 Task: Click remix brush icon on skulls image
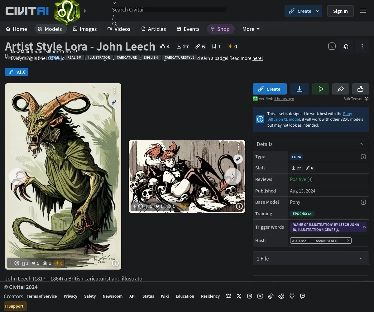click(238, 159)
